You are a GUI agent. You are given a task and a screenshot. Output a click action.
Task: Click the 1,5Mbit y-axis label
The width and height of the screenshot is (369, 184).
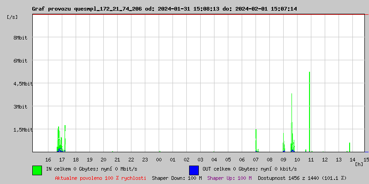[23, 130]
